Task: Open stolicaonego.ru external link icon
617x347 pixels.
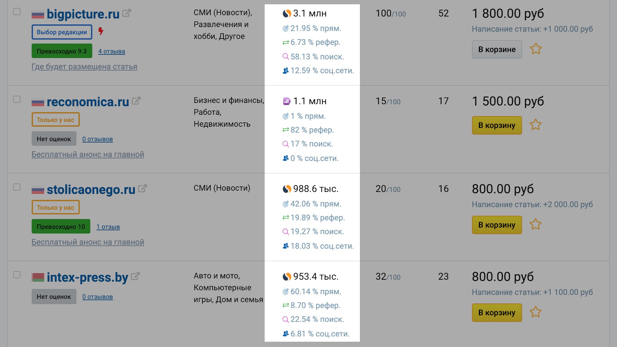Action: coord(142,189)
